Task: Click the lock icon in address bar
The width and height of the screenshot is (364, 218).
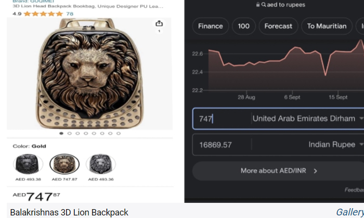Action: [x=257, y=5]
